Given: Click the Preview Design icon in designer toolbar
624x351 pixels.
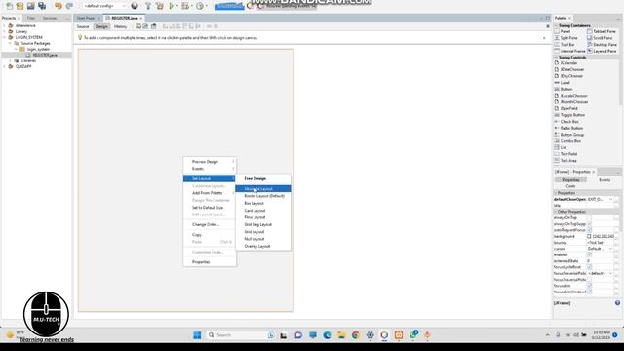Looking at the screenshot, I should 153,26.
